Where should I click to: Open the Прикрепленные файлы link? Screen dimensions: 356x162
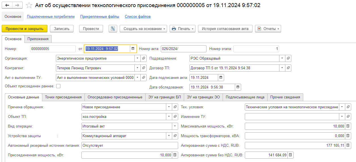[x=100, y=17]
